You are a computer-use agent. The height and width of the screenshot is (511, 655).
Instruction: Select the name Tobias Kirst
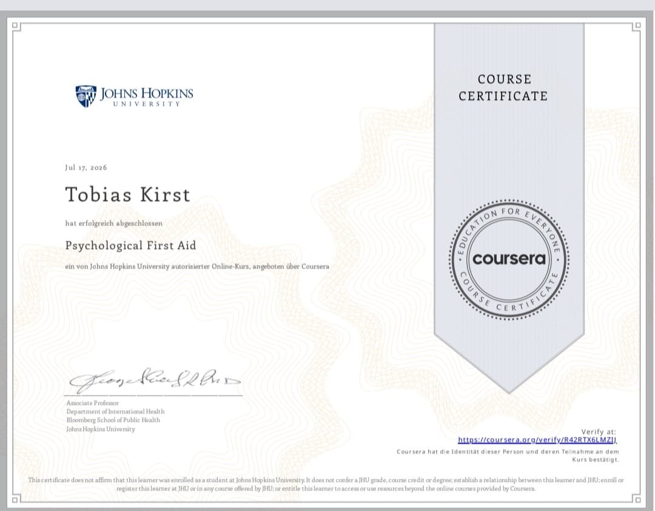pyautogui.click(x=128, y=194)
